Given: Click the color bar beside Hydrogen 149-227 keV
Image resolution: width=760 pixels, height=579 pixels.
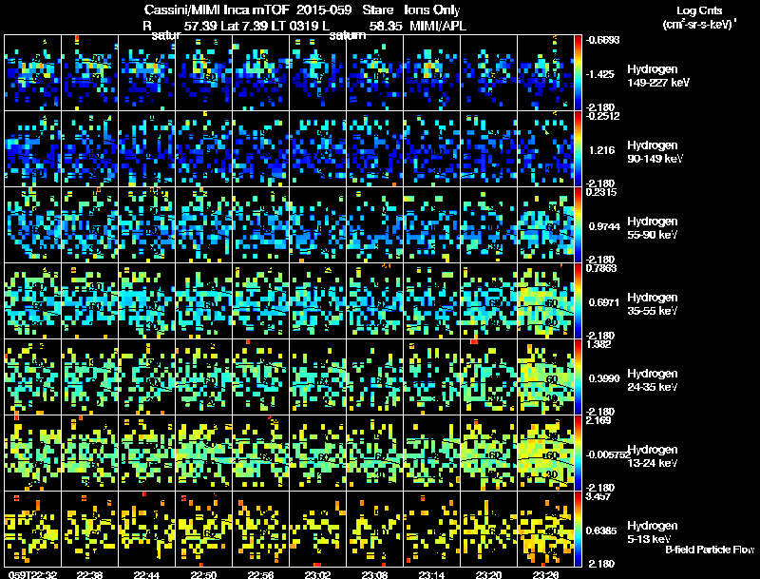Looking at the screenshot, I should click(x=578, y=73).
